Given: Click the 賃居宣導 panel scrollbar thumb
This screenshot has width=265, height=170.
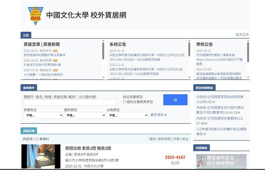Looking at the screenshot, I should [103, 51].
